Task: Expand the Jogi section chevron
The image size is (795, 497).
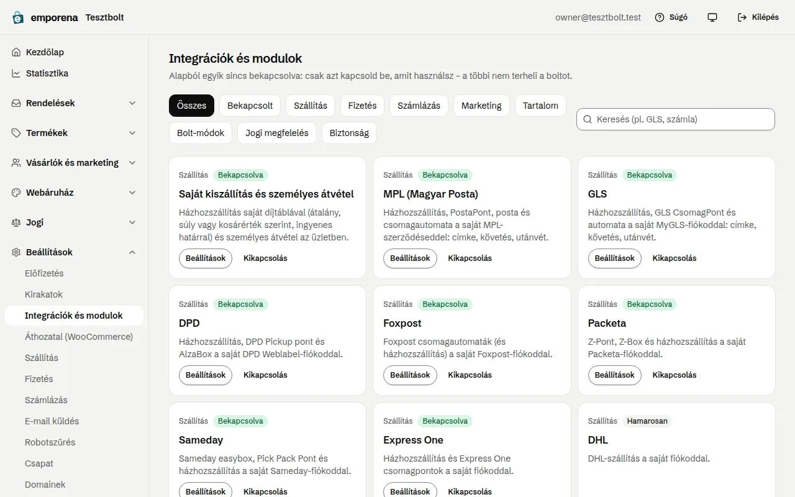Action: coord(132,222)
